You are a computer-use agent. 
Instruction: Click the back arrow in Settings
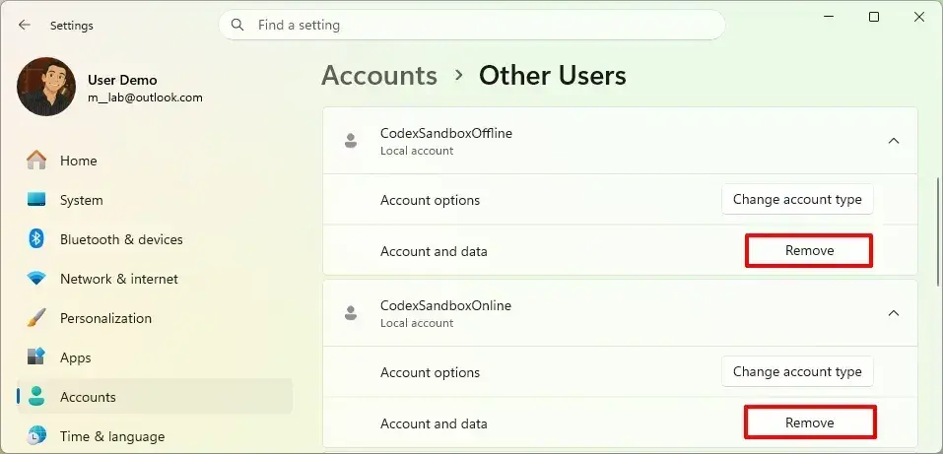(24, 25)
